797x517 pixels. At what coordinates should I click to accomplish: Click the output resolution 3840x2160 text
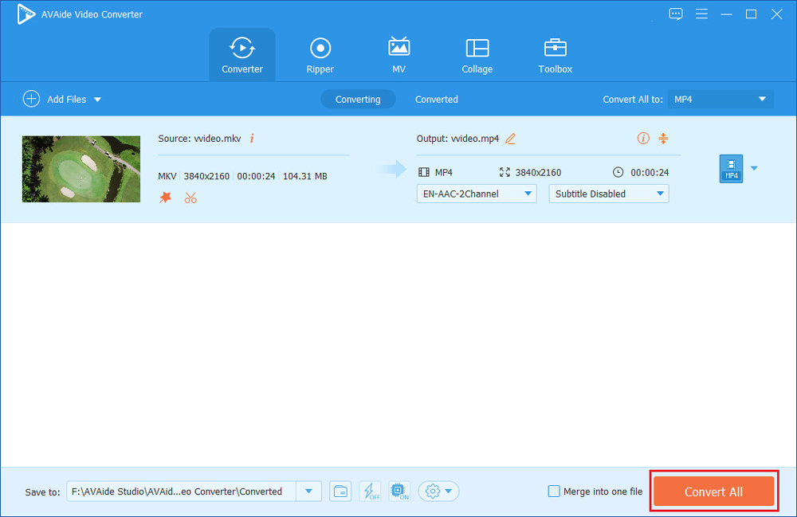coord(538,172)
